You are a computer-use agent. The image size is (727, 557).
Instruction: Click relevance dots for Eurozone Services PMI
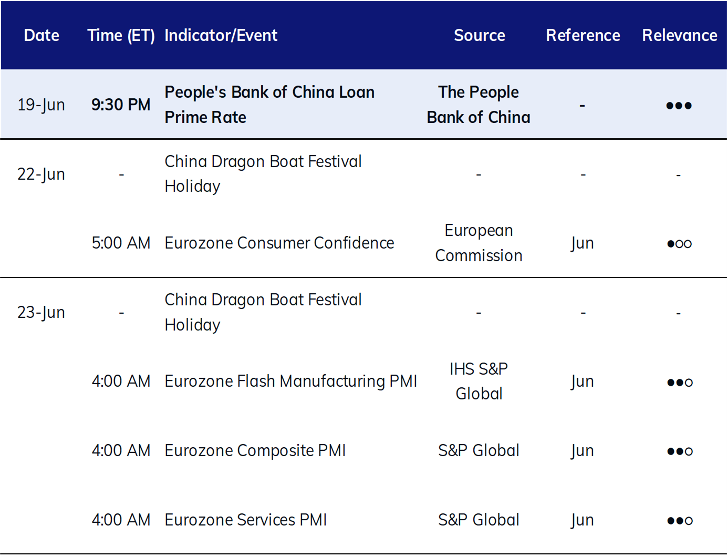coord(680,521)
